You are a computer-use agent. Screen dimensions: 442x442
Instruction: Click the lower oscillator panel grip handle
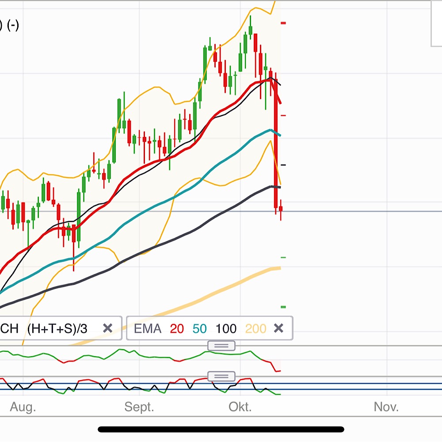click(221, 376)
